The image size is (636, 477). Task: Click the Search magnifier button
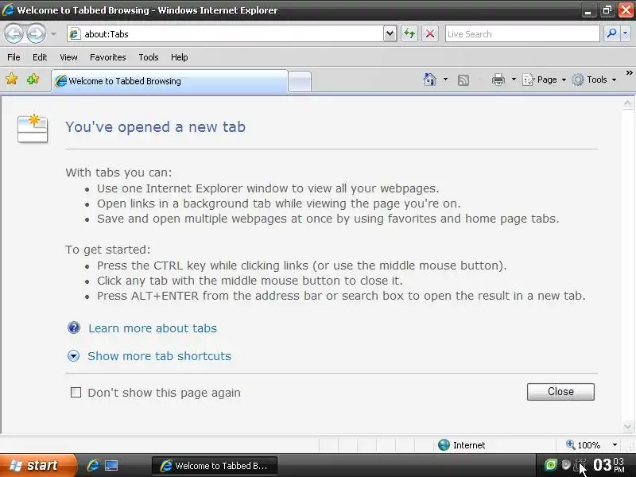point(611,33)
